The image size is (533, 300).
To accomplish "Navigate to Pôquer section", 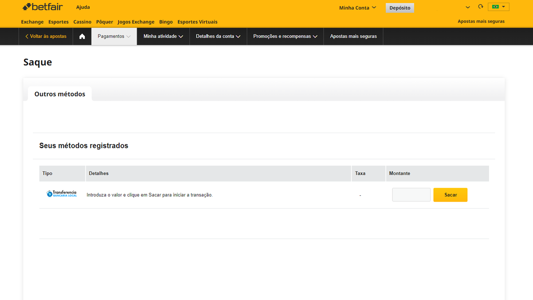I will click(104, 22).
